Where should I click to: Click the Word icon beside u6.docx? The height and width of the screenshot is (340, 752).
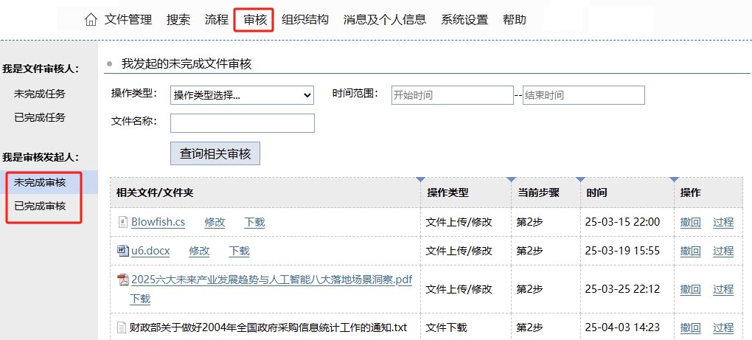pos(123,251)
